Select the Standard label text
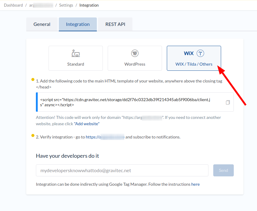 [75, 64]
